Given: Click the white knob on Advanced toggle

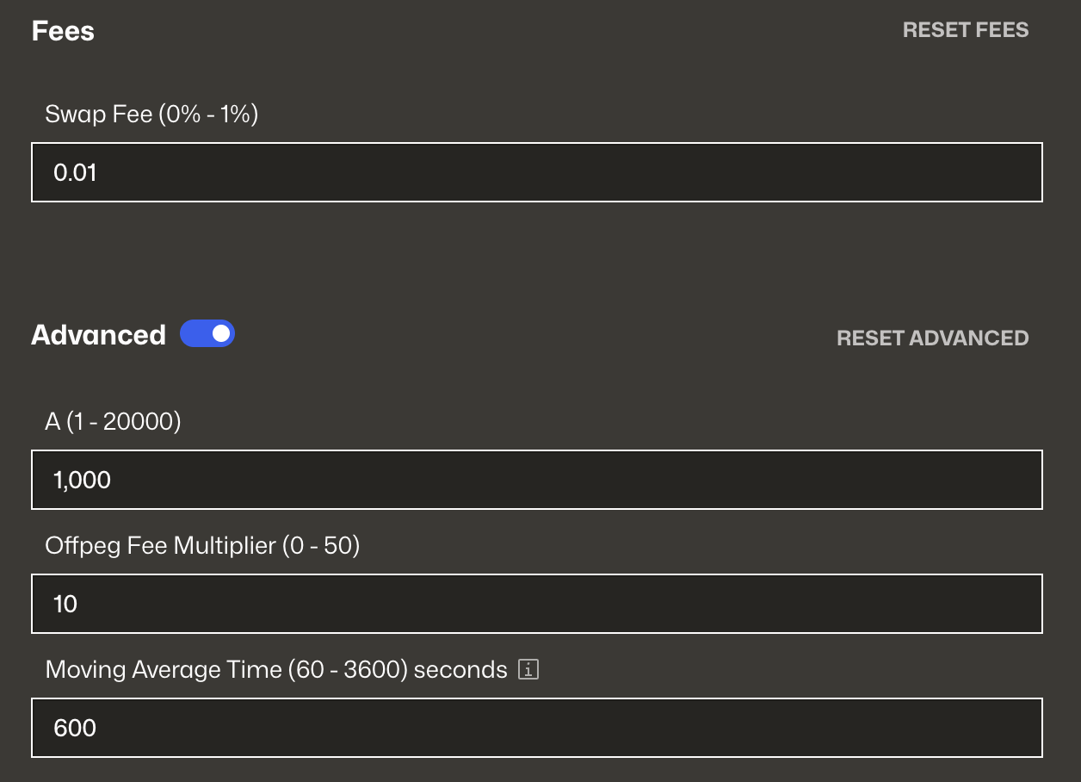Looking at the screenshot, I should (221, 334).
